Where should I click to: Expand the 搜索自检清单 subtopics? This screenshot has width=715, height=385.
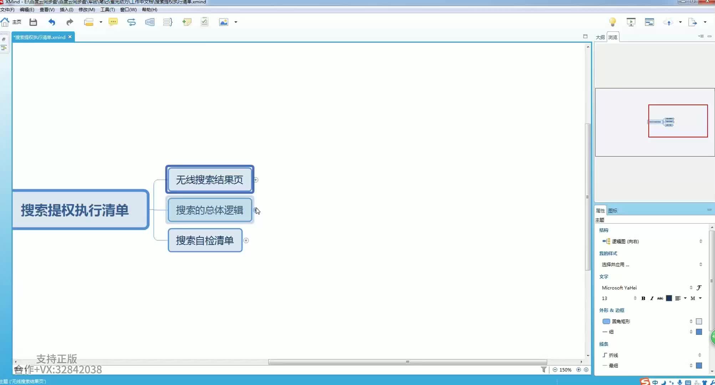point(246,240)
